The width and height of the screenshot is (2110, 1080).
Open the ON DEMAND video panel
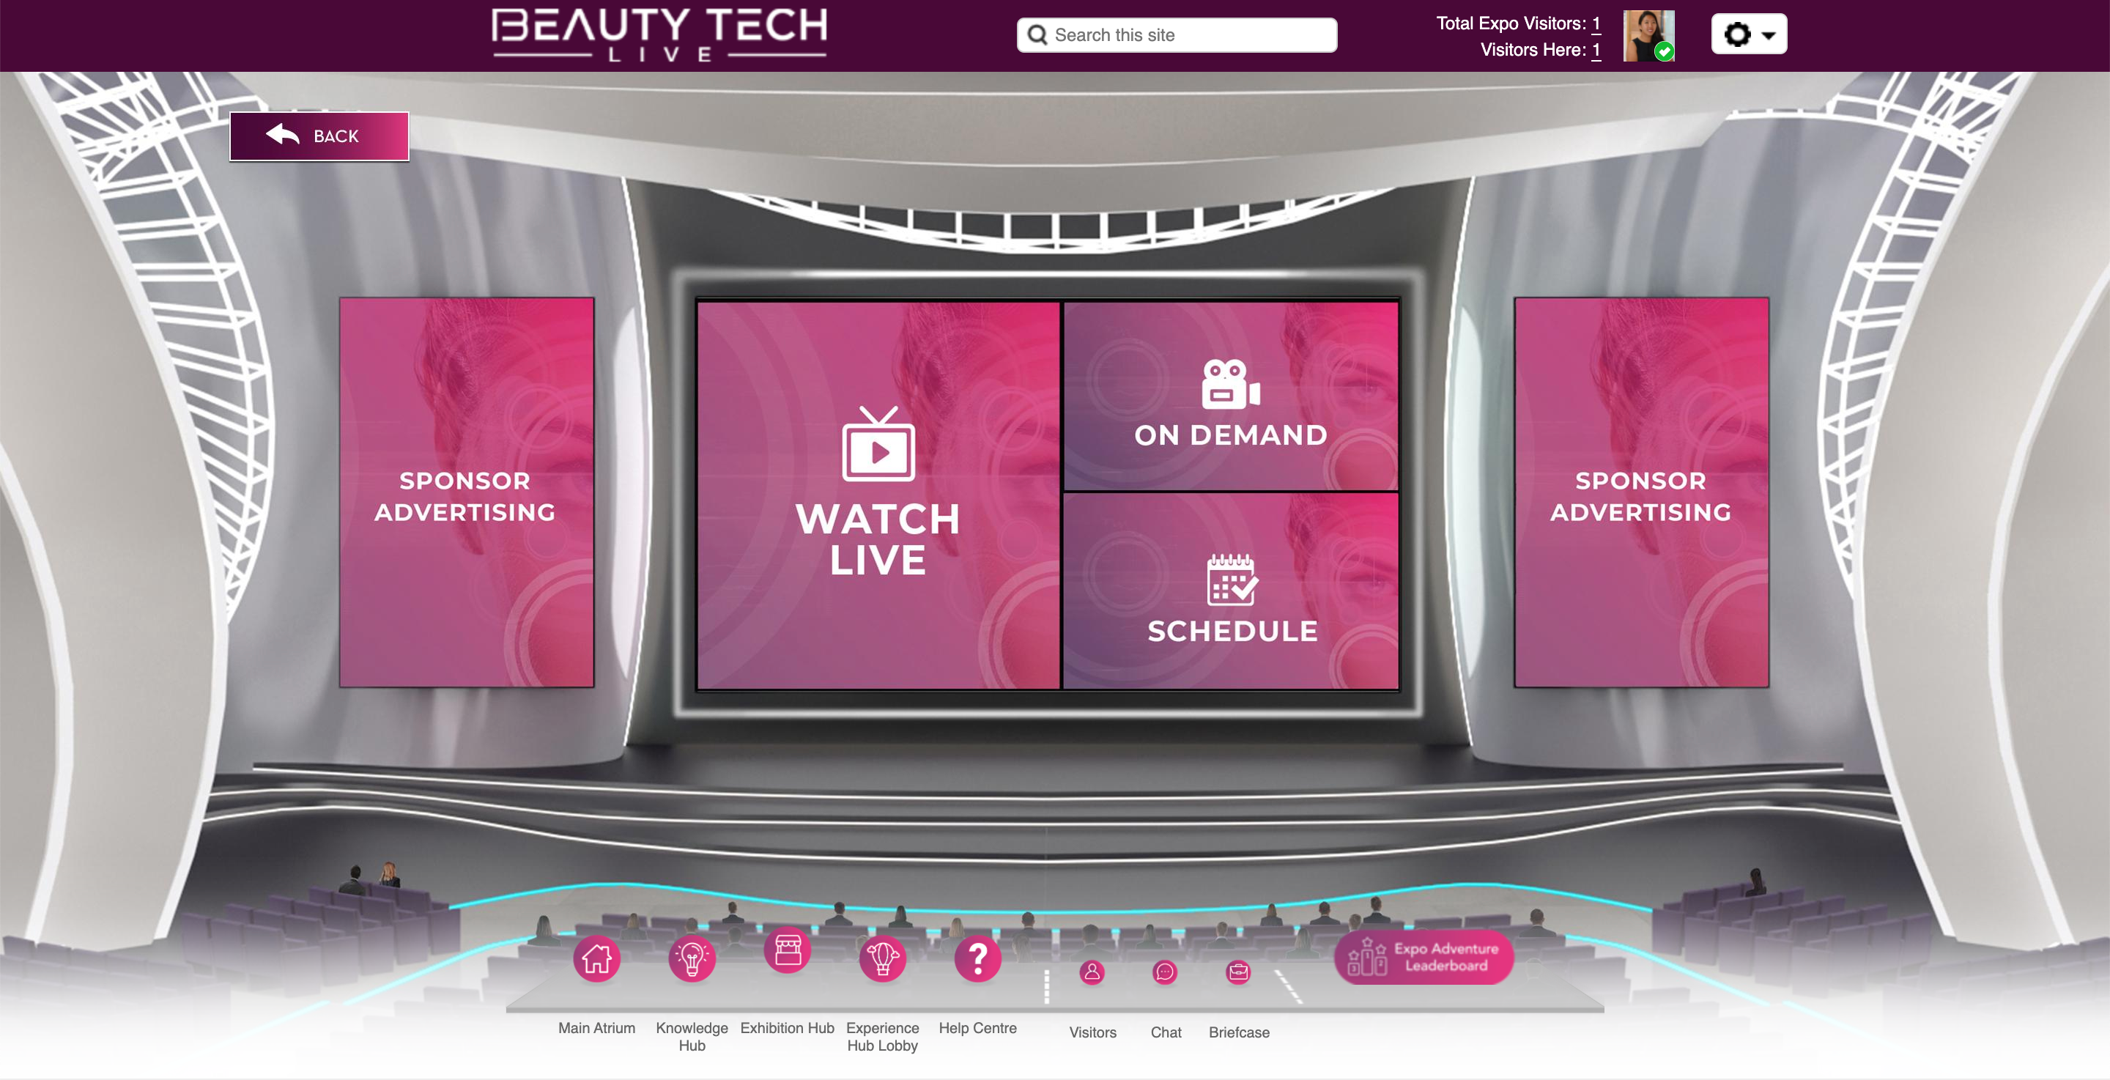[1230, 397]
